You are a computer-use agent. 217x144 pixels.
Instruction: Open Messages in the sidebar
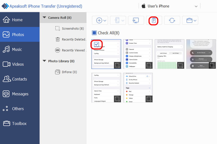[x=20, y=94]
